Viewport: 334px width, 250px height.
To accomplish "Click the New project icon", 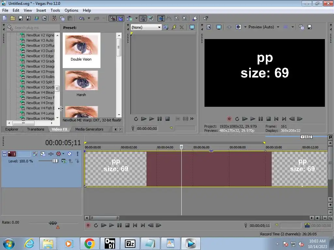I will (x=5, y=18).
